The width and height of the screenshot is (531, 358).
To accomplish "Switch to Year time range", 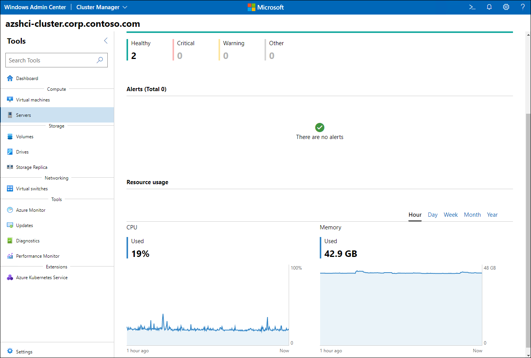I will (492, 215).
